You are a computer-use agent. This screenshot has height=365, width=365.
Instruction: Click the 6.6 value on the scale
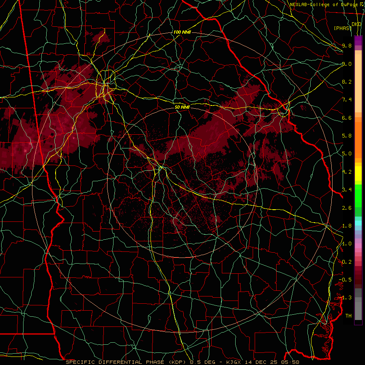[x=347, y=118]
